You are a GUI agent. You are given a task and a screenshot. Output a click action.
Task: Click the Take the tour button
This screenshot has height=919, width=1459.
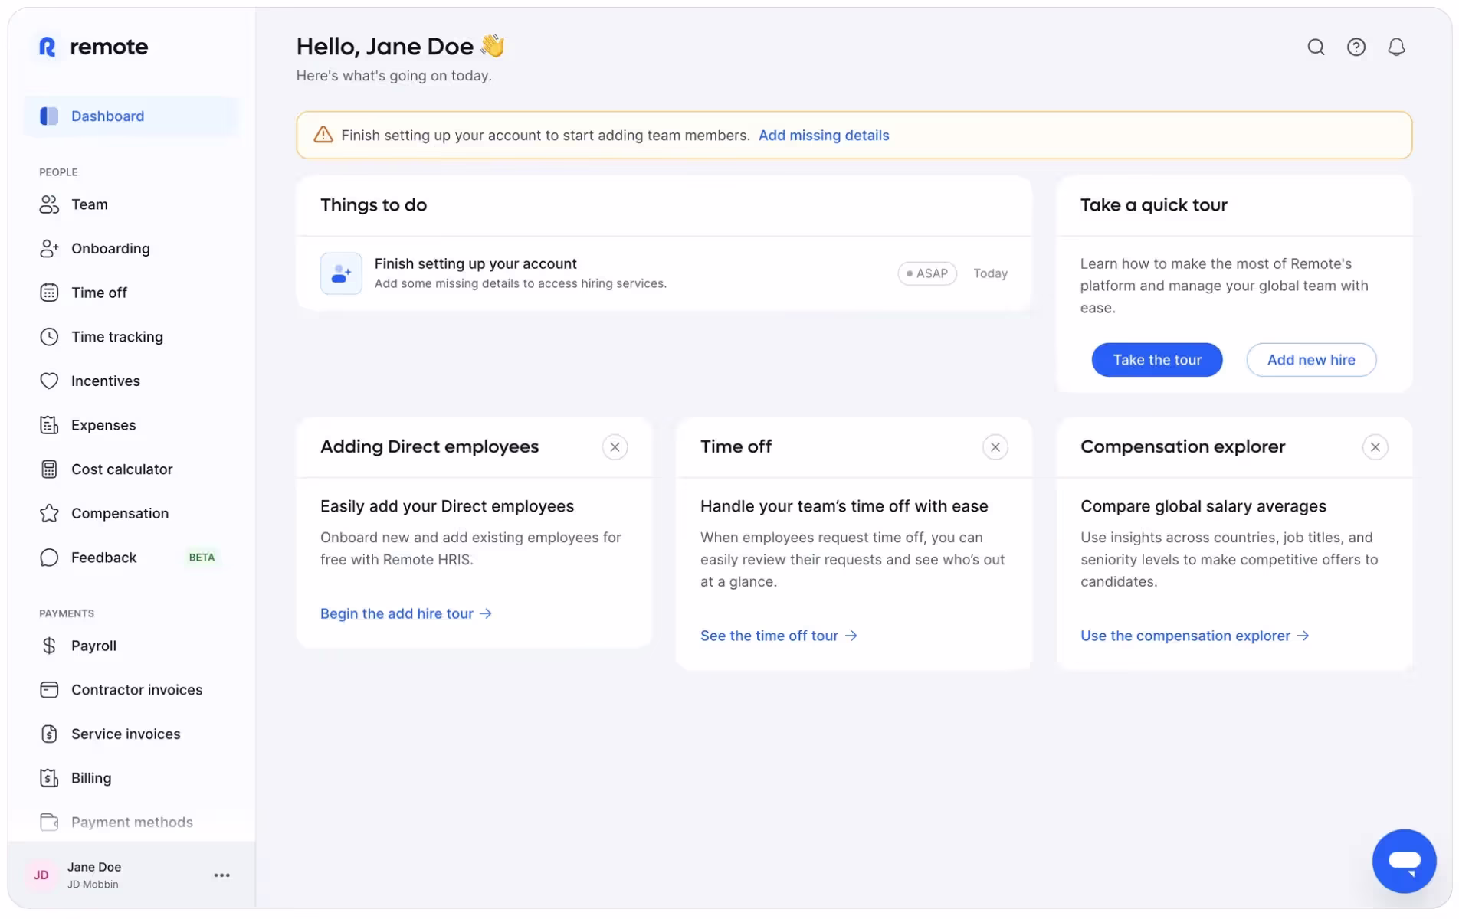[1156, 360]
